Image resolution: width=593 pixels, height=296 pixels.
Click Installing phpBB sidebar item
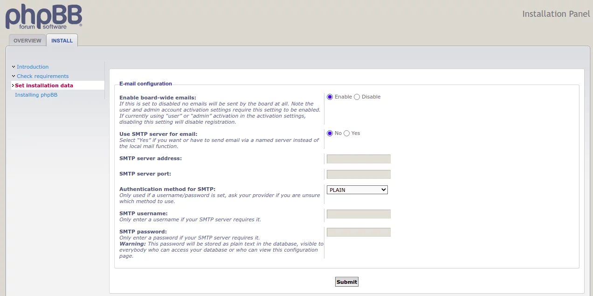(x=36, y=95)
